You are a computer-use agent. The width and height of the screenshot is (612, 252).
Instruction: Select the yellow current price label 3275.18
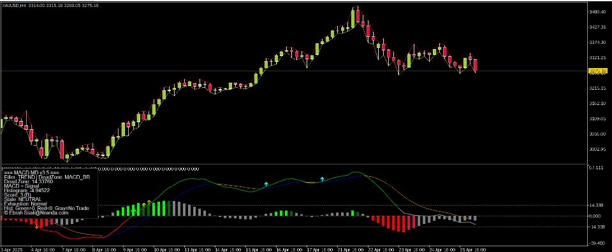[x=598, y=71]
